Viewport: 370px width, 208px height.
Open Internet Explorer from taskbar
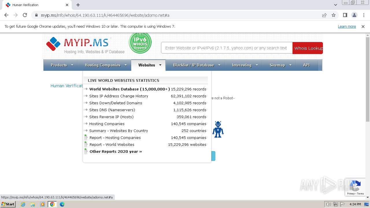(23, 204)
